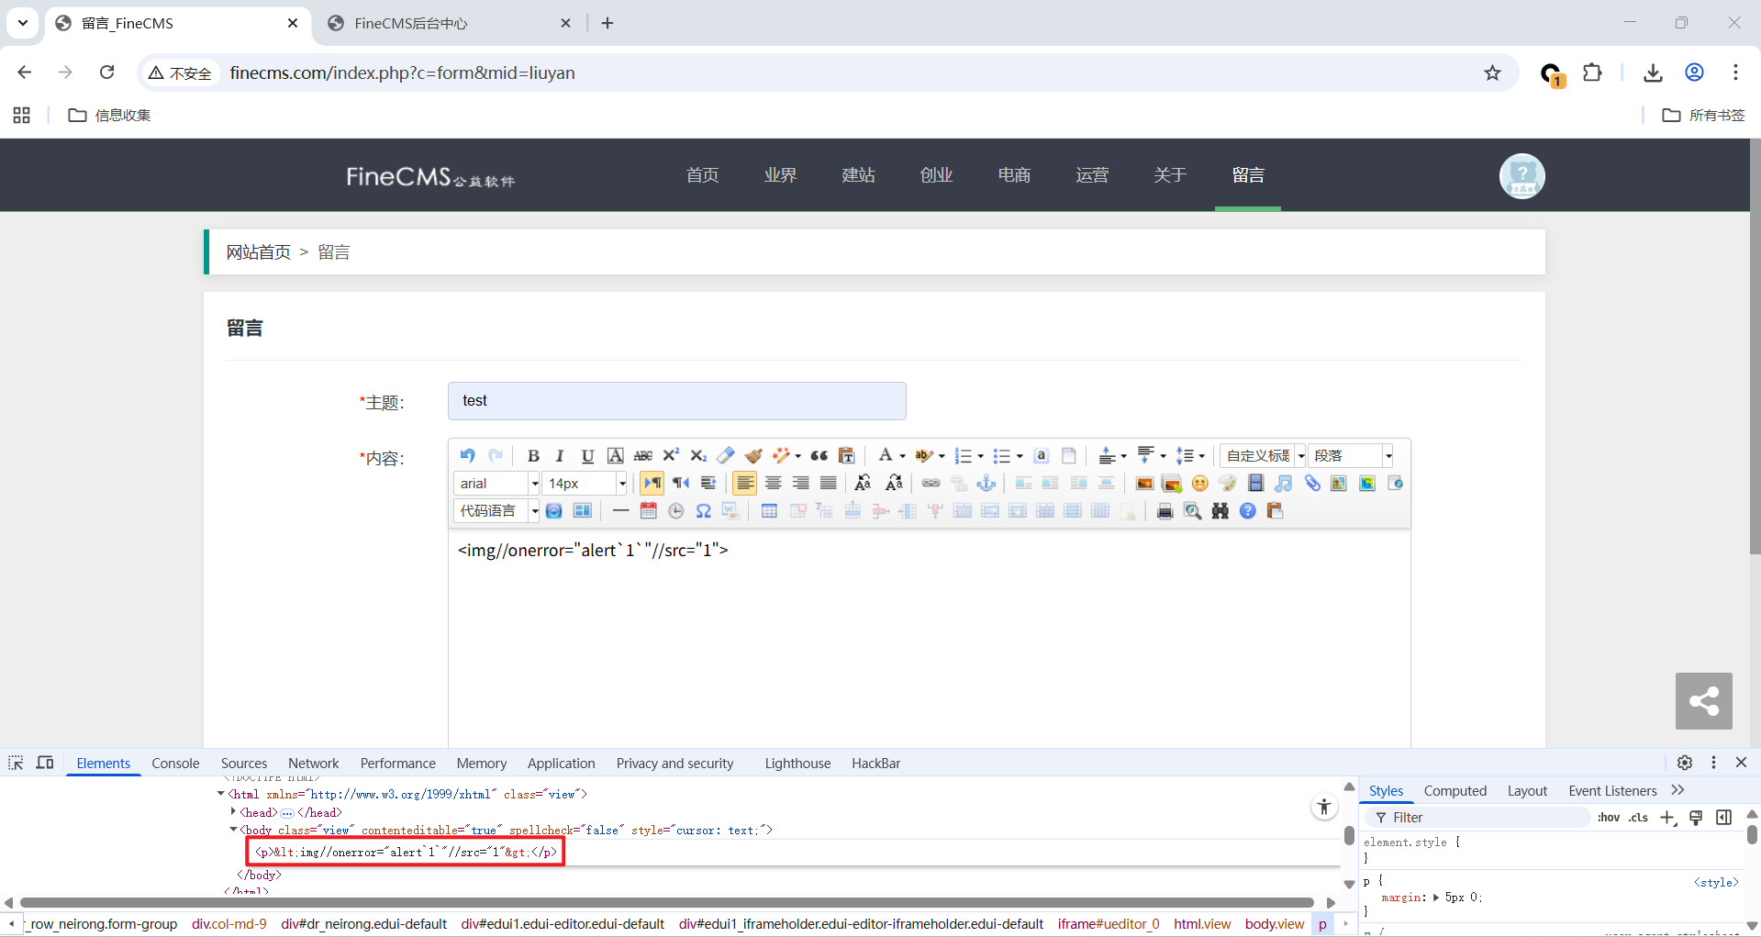Open the HackBar tab
This screenshot has height=937, width=1761.
(x=875, y=764)
